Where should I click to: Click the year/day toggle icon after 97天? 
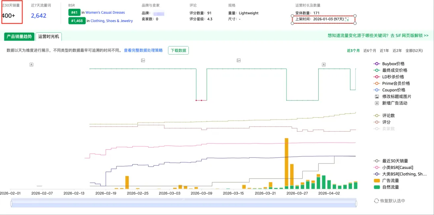347,19
